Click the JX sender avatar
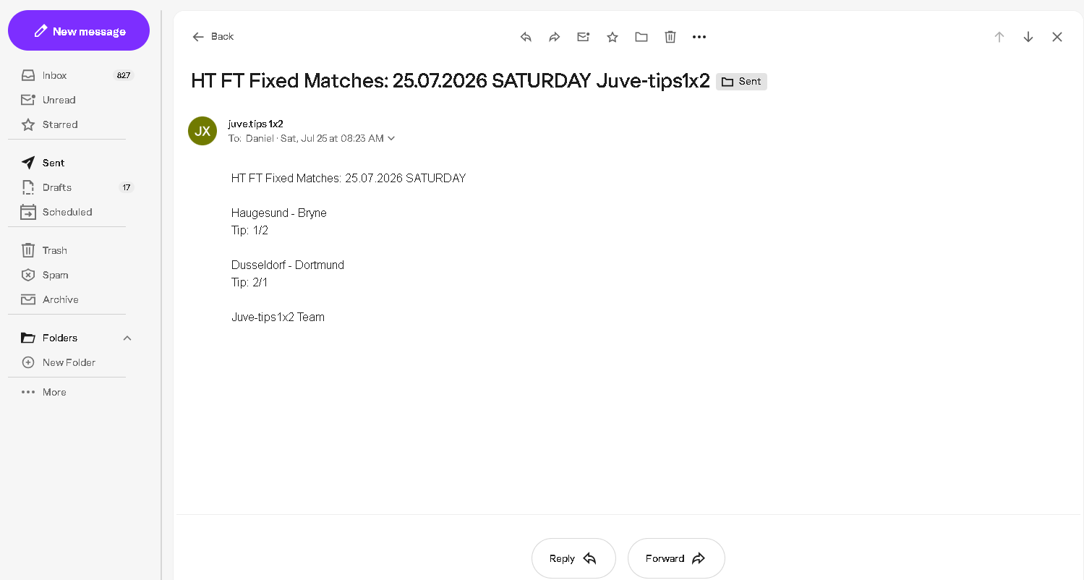1084x580 pixels. pyautogui.click(x=202, y=131)
